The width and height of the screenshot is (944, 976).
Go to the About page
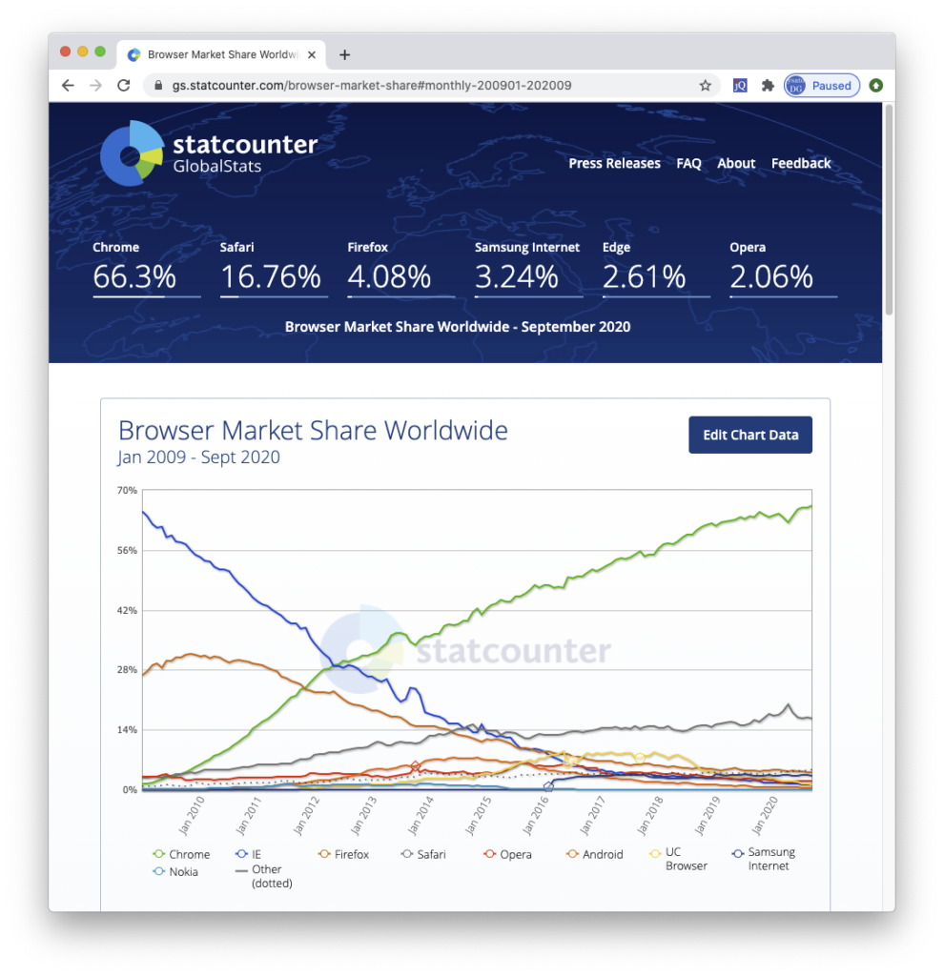(x=736, y=164)
